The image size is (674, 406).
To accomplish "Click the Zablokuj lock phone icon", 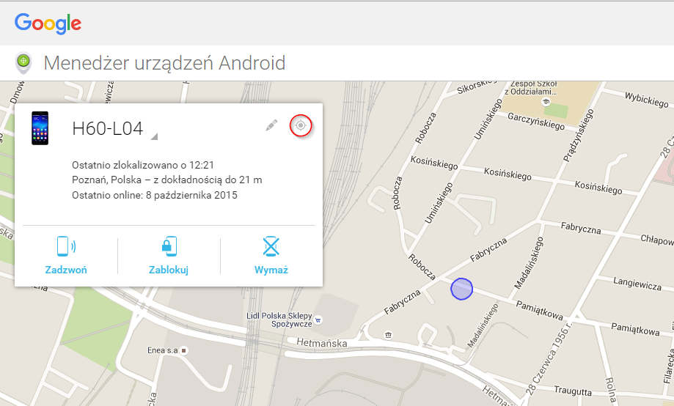I will click(169, 246).
